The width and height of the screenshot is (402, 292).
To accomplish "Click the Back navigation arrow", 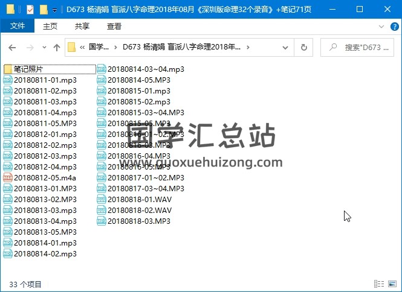I will click(x=12, y=48).
